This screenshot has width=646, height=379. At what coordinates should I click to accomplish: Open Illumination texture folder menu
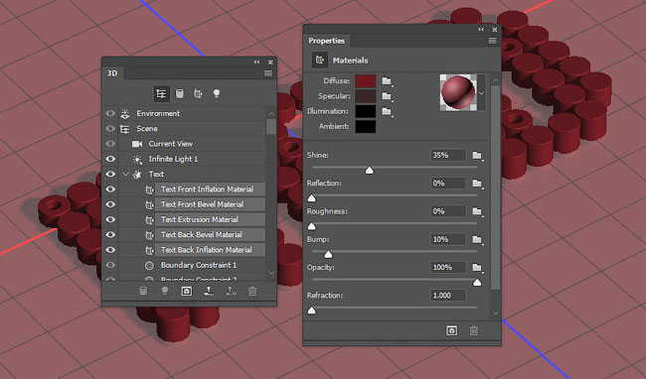tap(387, 111)
